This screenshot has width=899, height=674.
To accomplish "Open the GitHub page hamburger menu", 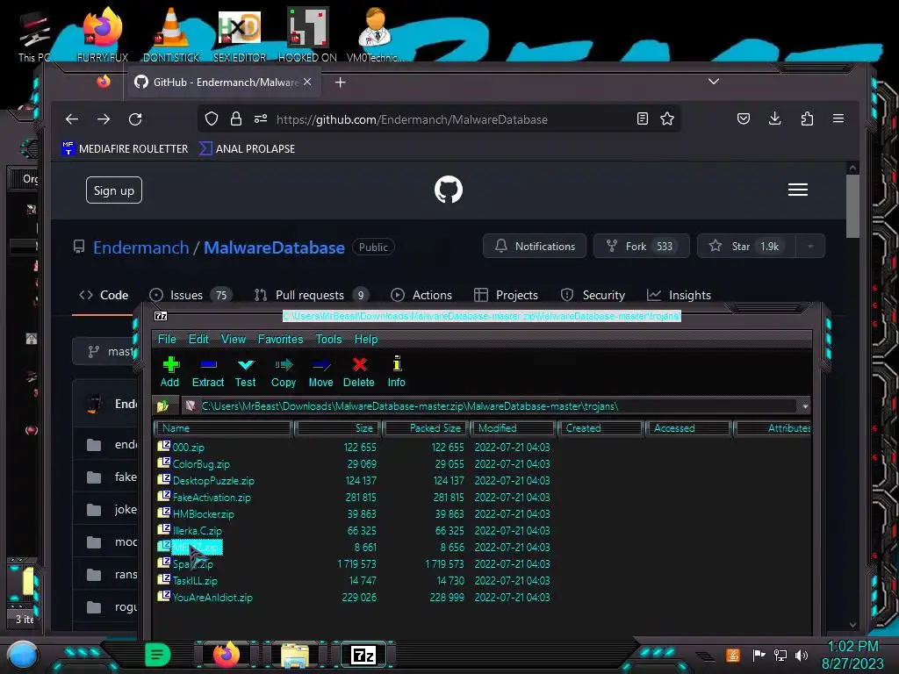I will (797, 190).
